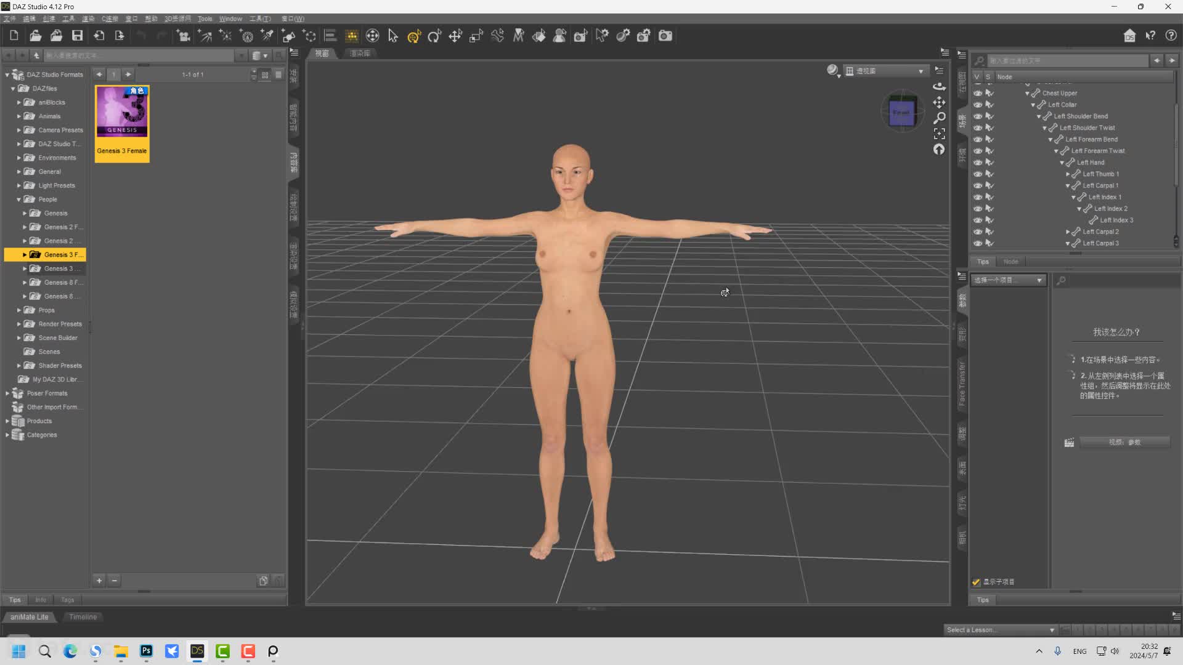This screenshot has height=665, width=1183.
Task: Switch to the Info tab in content pane
Action: (41, 600)
